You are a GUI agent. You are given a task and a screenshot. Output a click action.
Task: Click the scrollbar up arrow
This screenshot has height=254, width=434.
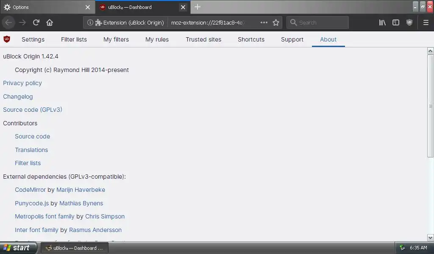click(x=431, y=51)
